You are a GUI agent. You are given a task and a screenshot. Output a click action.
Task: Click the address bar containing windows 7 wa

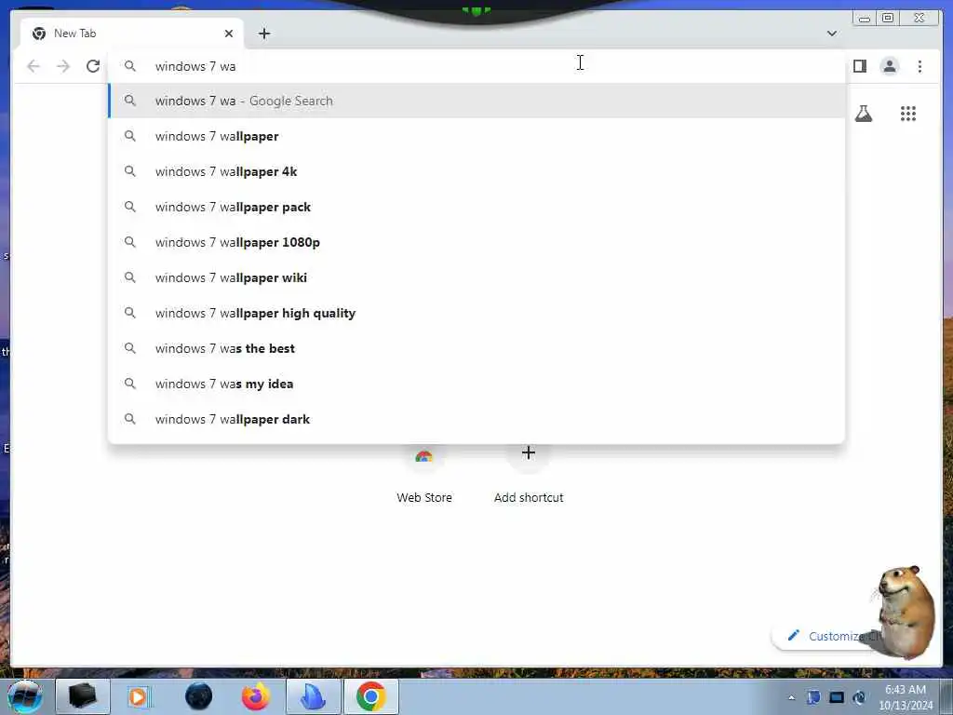click(476, 66)
